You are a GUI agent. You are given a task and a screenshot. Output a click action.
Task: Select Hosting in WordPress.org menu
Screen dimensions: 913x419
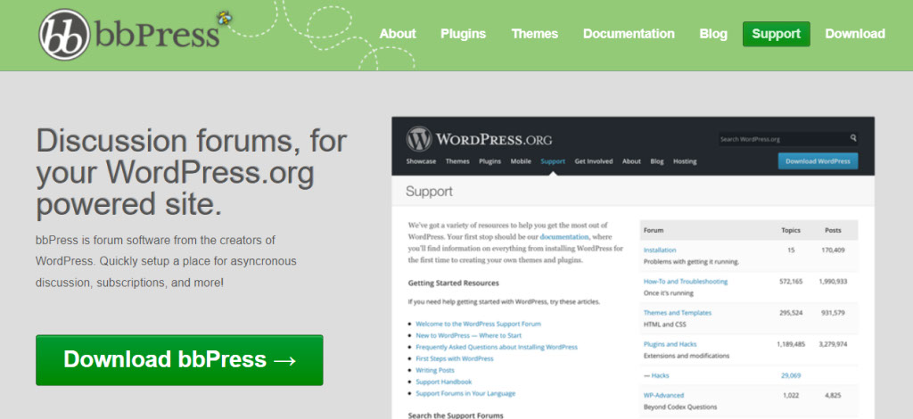pos(685,161)
